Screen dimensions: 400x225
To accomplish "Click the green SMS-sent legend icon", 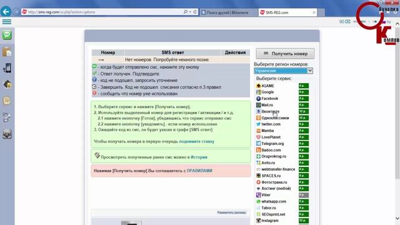I will 94,67.
